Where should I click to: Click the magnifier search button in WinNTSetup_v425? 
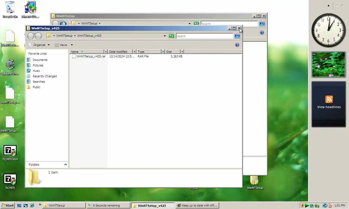click(x=237, y=36)
